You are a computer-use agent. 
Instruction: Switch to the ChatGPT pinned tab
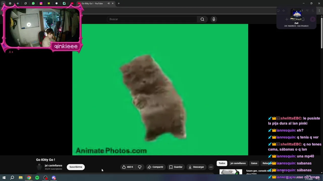[10, 4]
